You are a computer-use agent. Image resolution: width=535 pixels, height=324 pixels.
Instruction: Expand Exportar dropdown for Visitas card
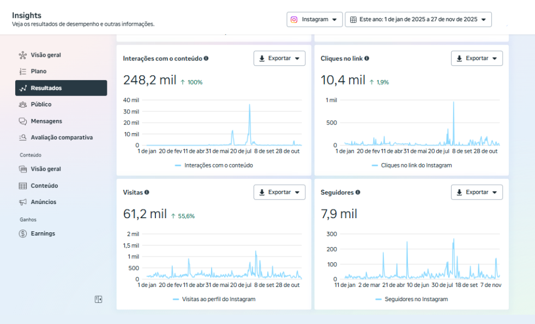coord(279,192)
